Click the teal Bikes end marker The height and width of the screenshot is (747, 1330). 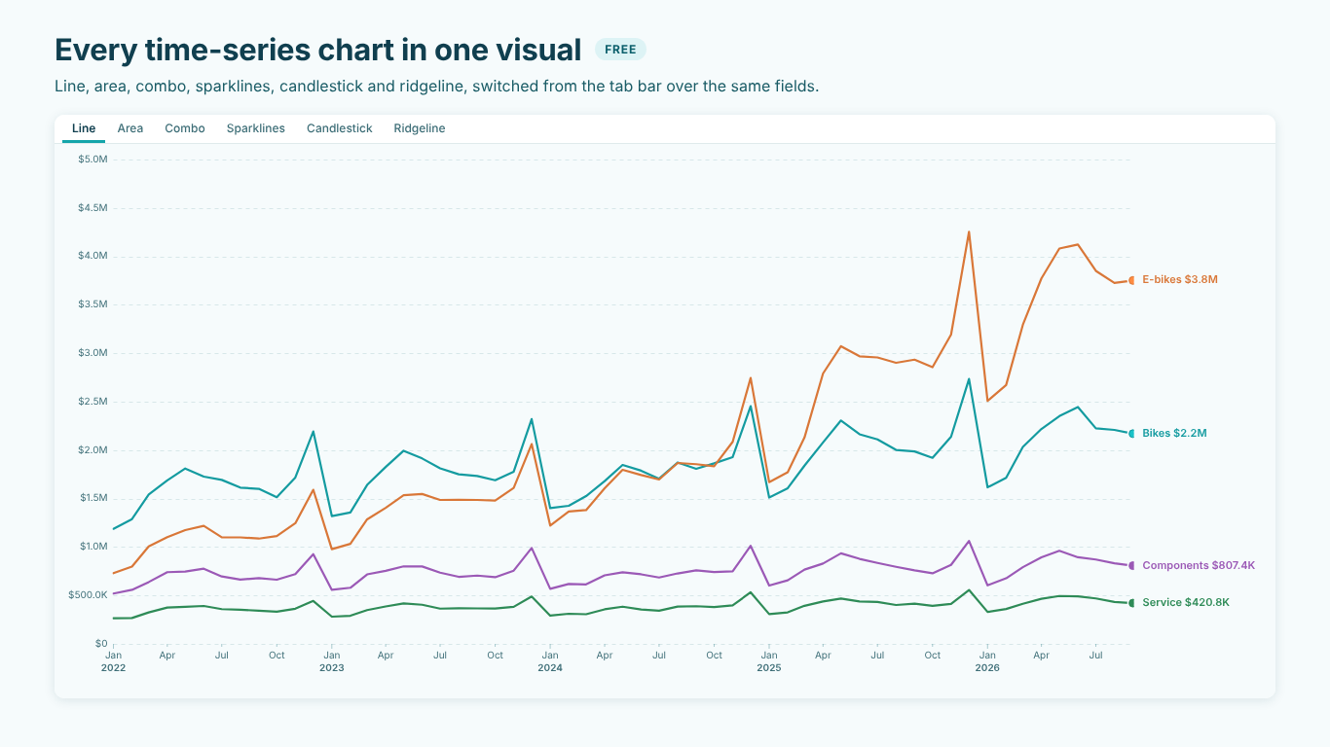[x=1131, y=434]
